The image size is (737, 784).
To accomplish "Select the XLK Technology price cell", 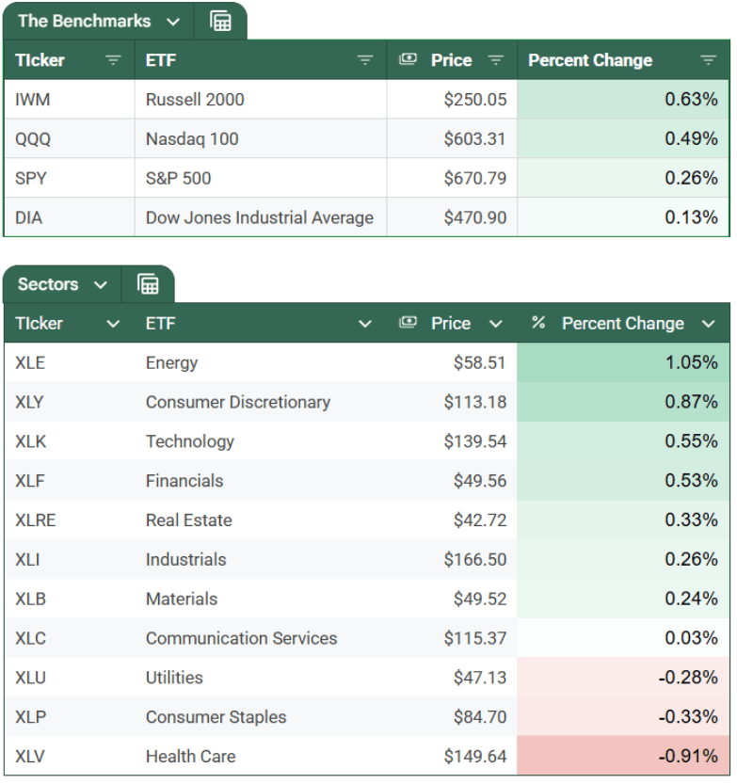I will [475, 441].
